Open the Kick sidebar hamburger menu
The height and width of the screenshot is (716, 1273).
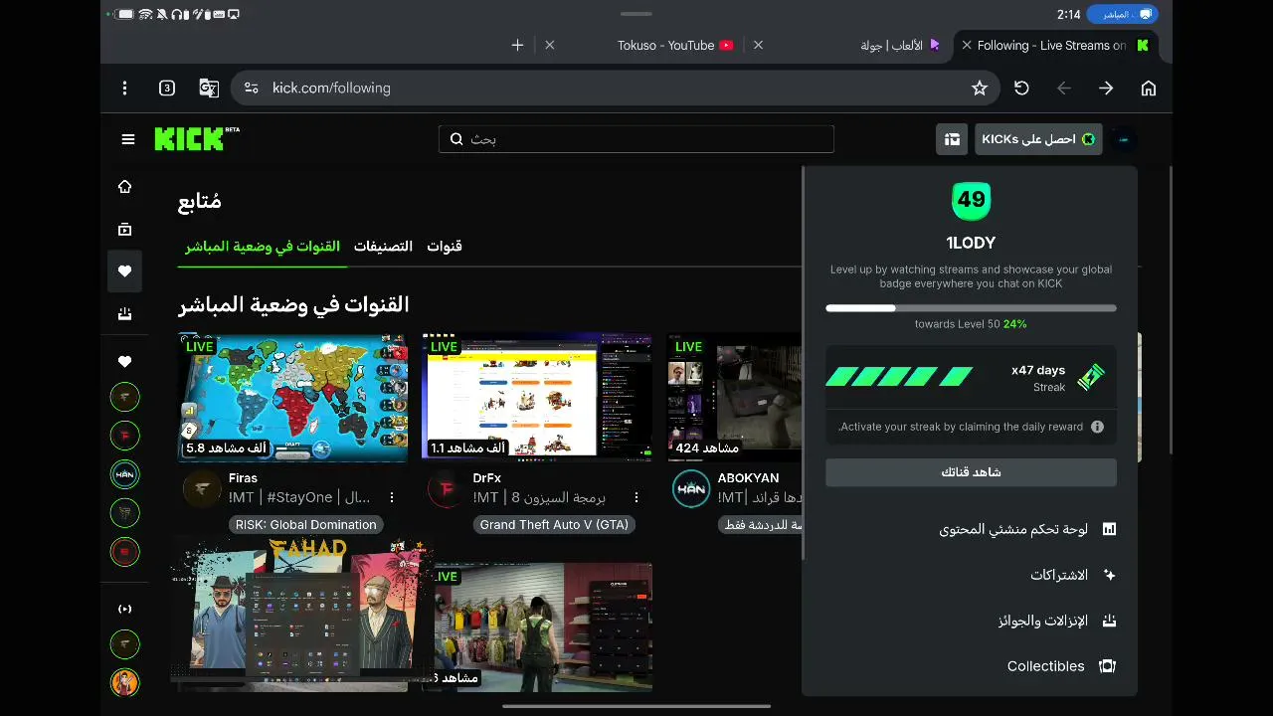point(128,139)
